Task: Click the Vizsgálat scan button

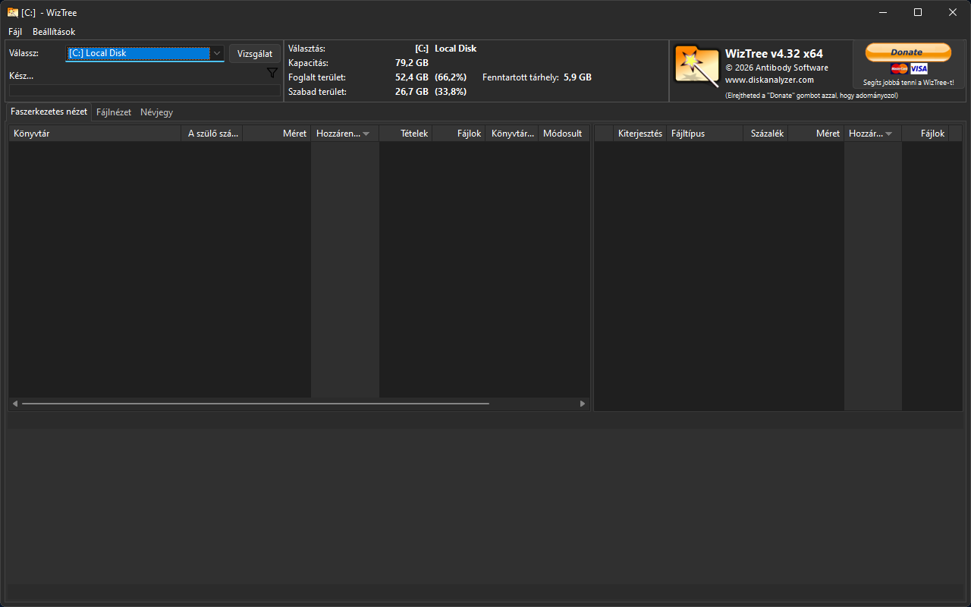Action: coord(255,54)
